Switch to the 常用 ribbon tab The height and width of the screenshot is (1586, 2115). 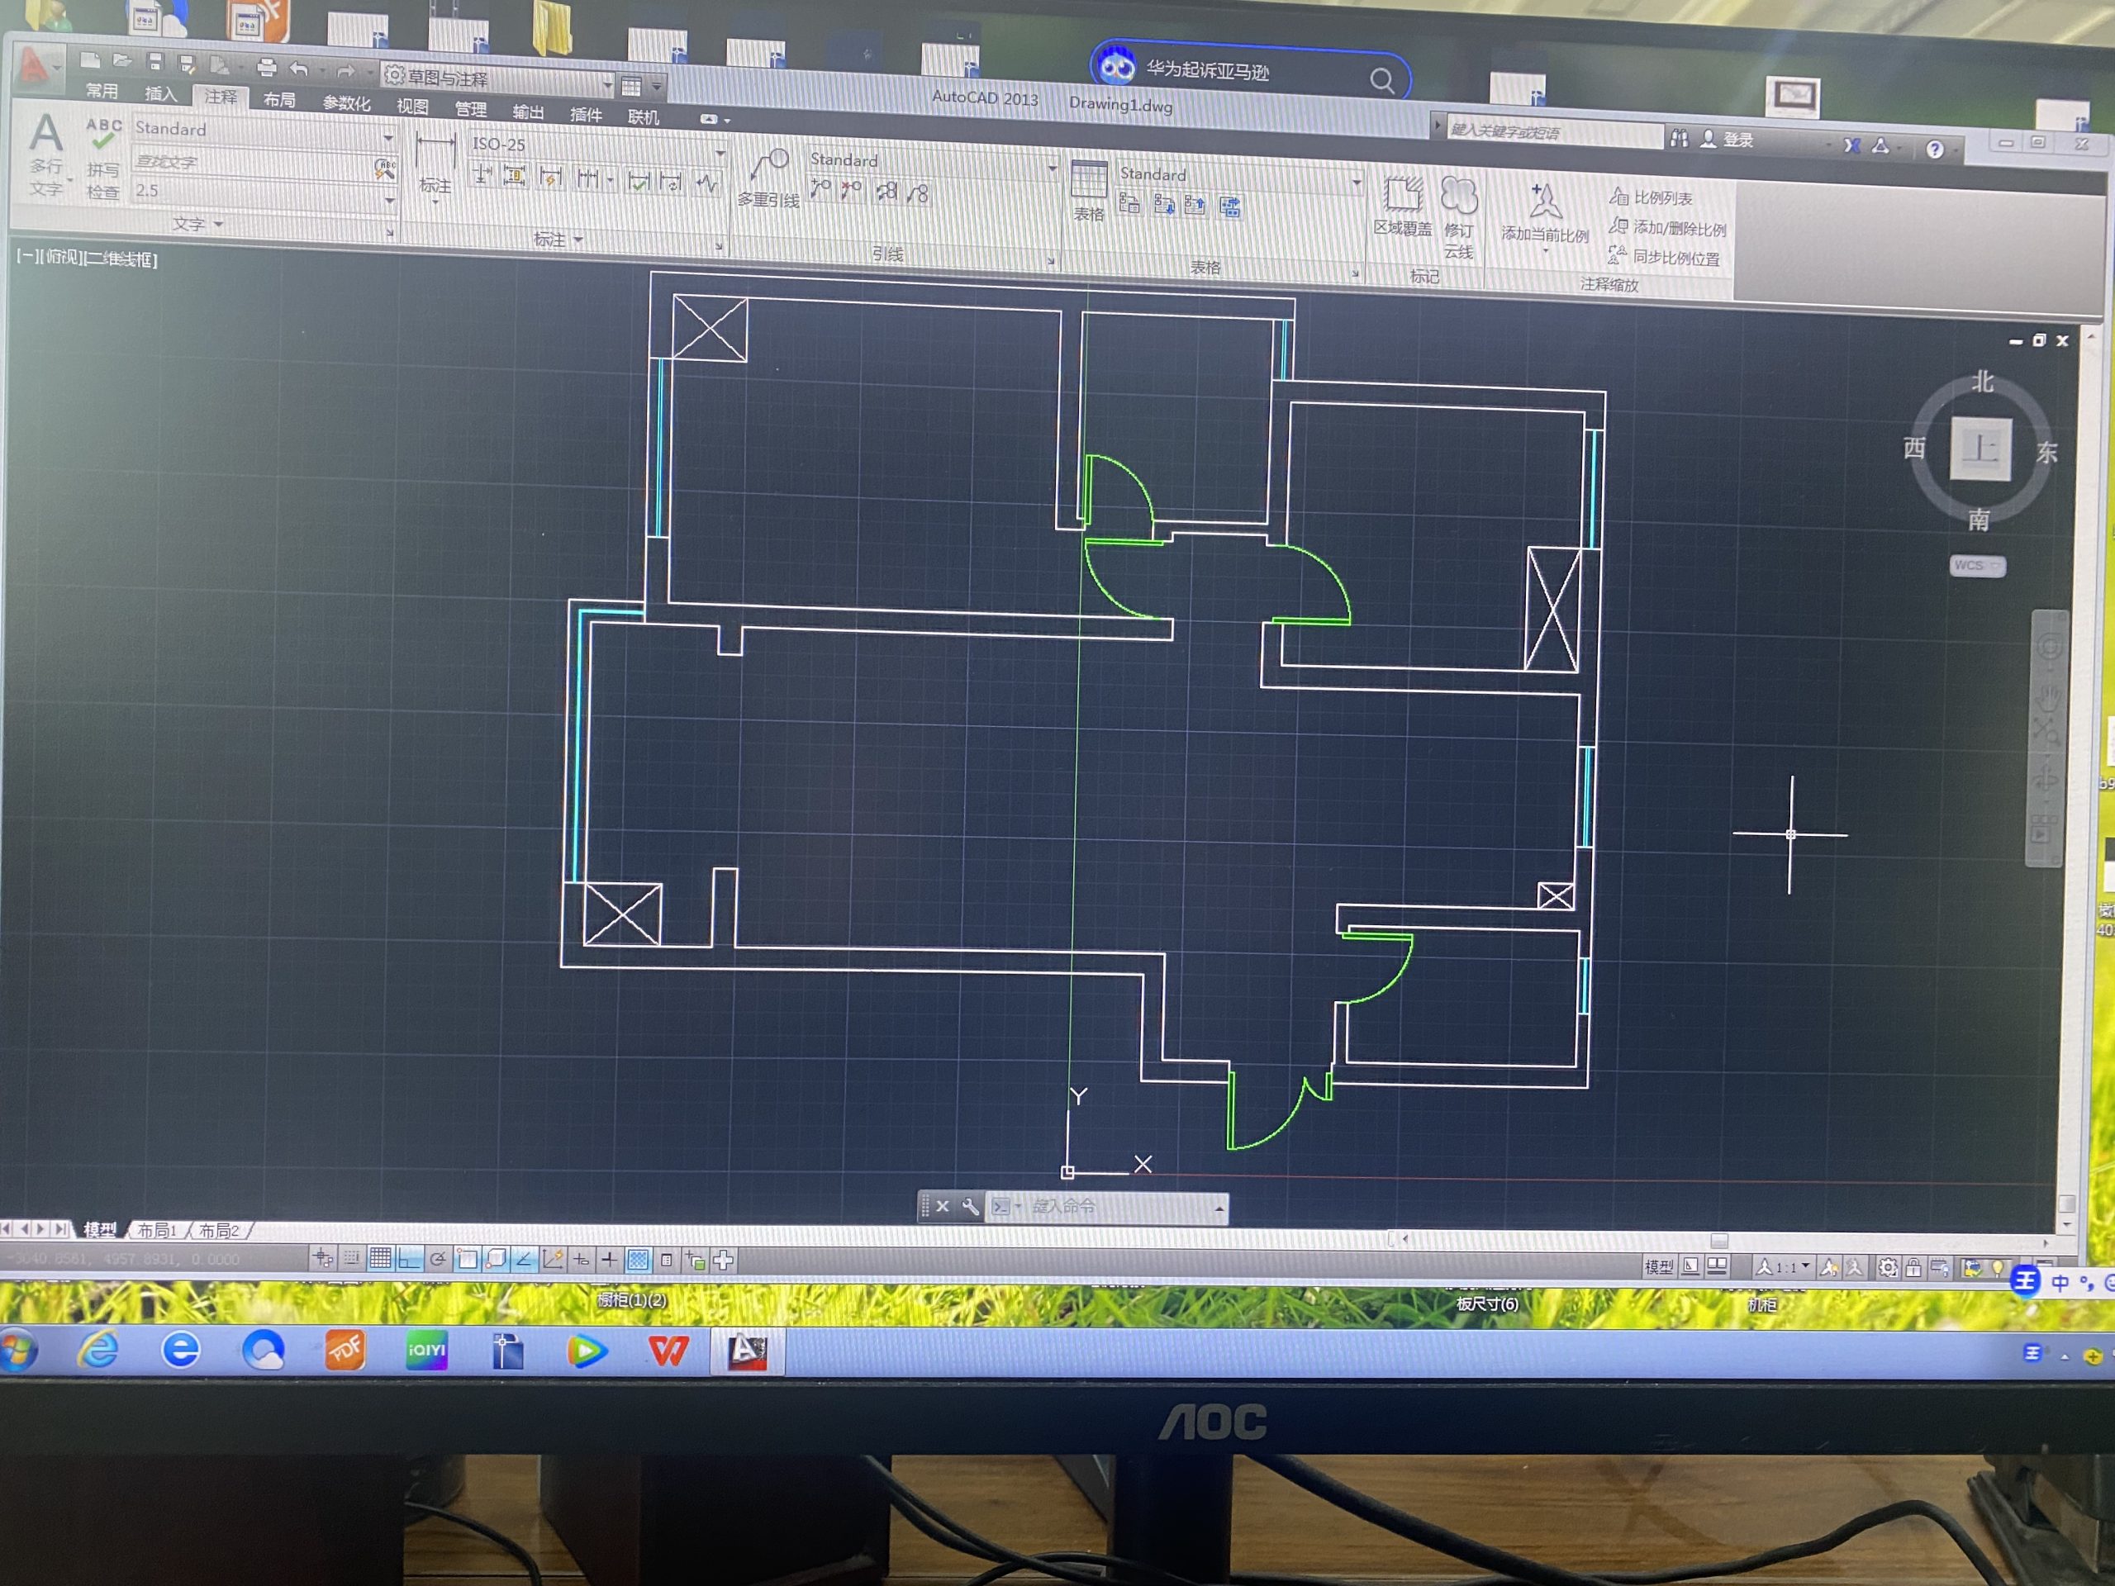[102, 92]
